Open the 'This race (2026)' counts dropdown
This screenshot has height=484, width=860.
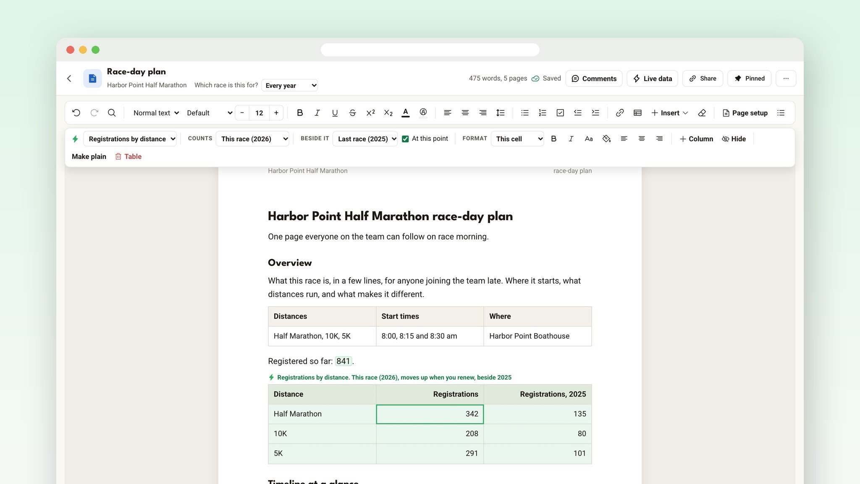click(252, 139)
